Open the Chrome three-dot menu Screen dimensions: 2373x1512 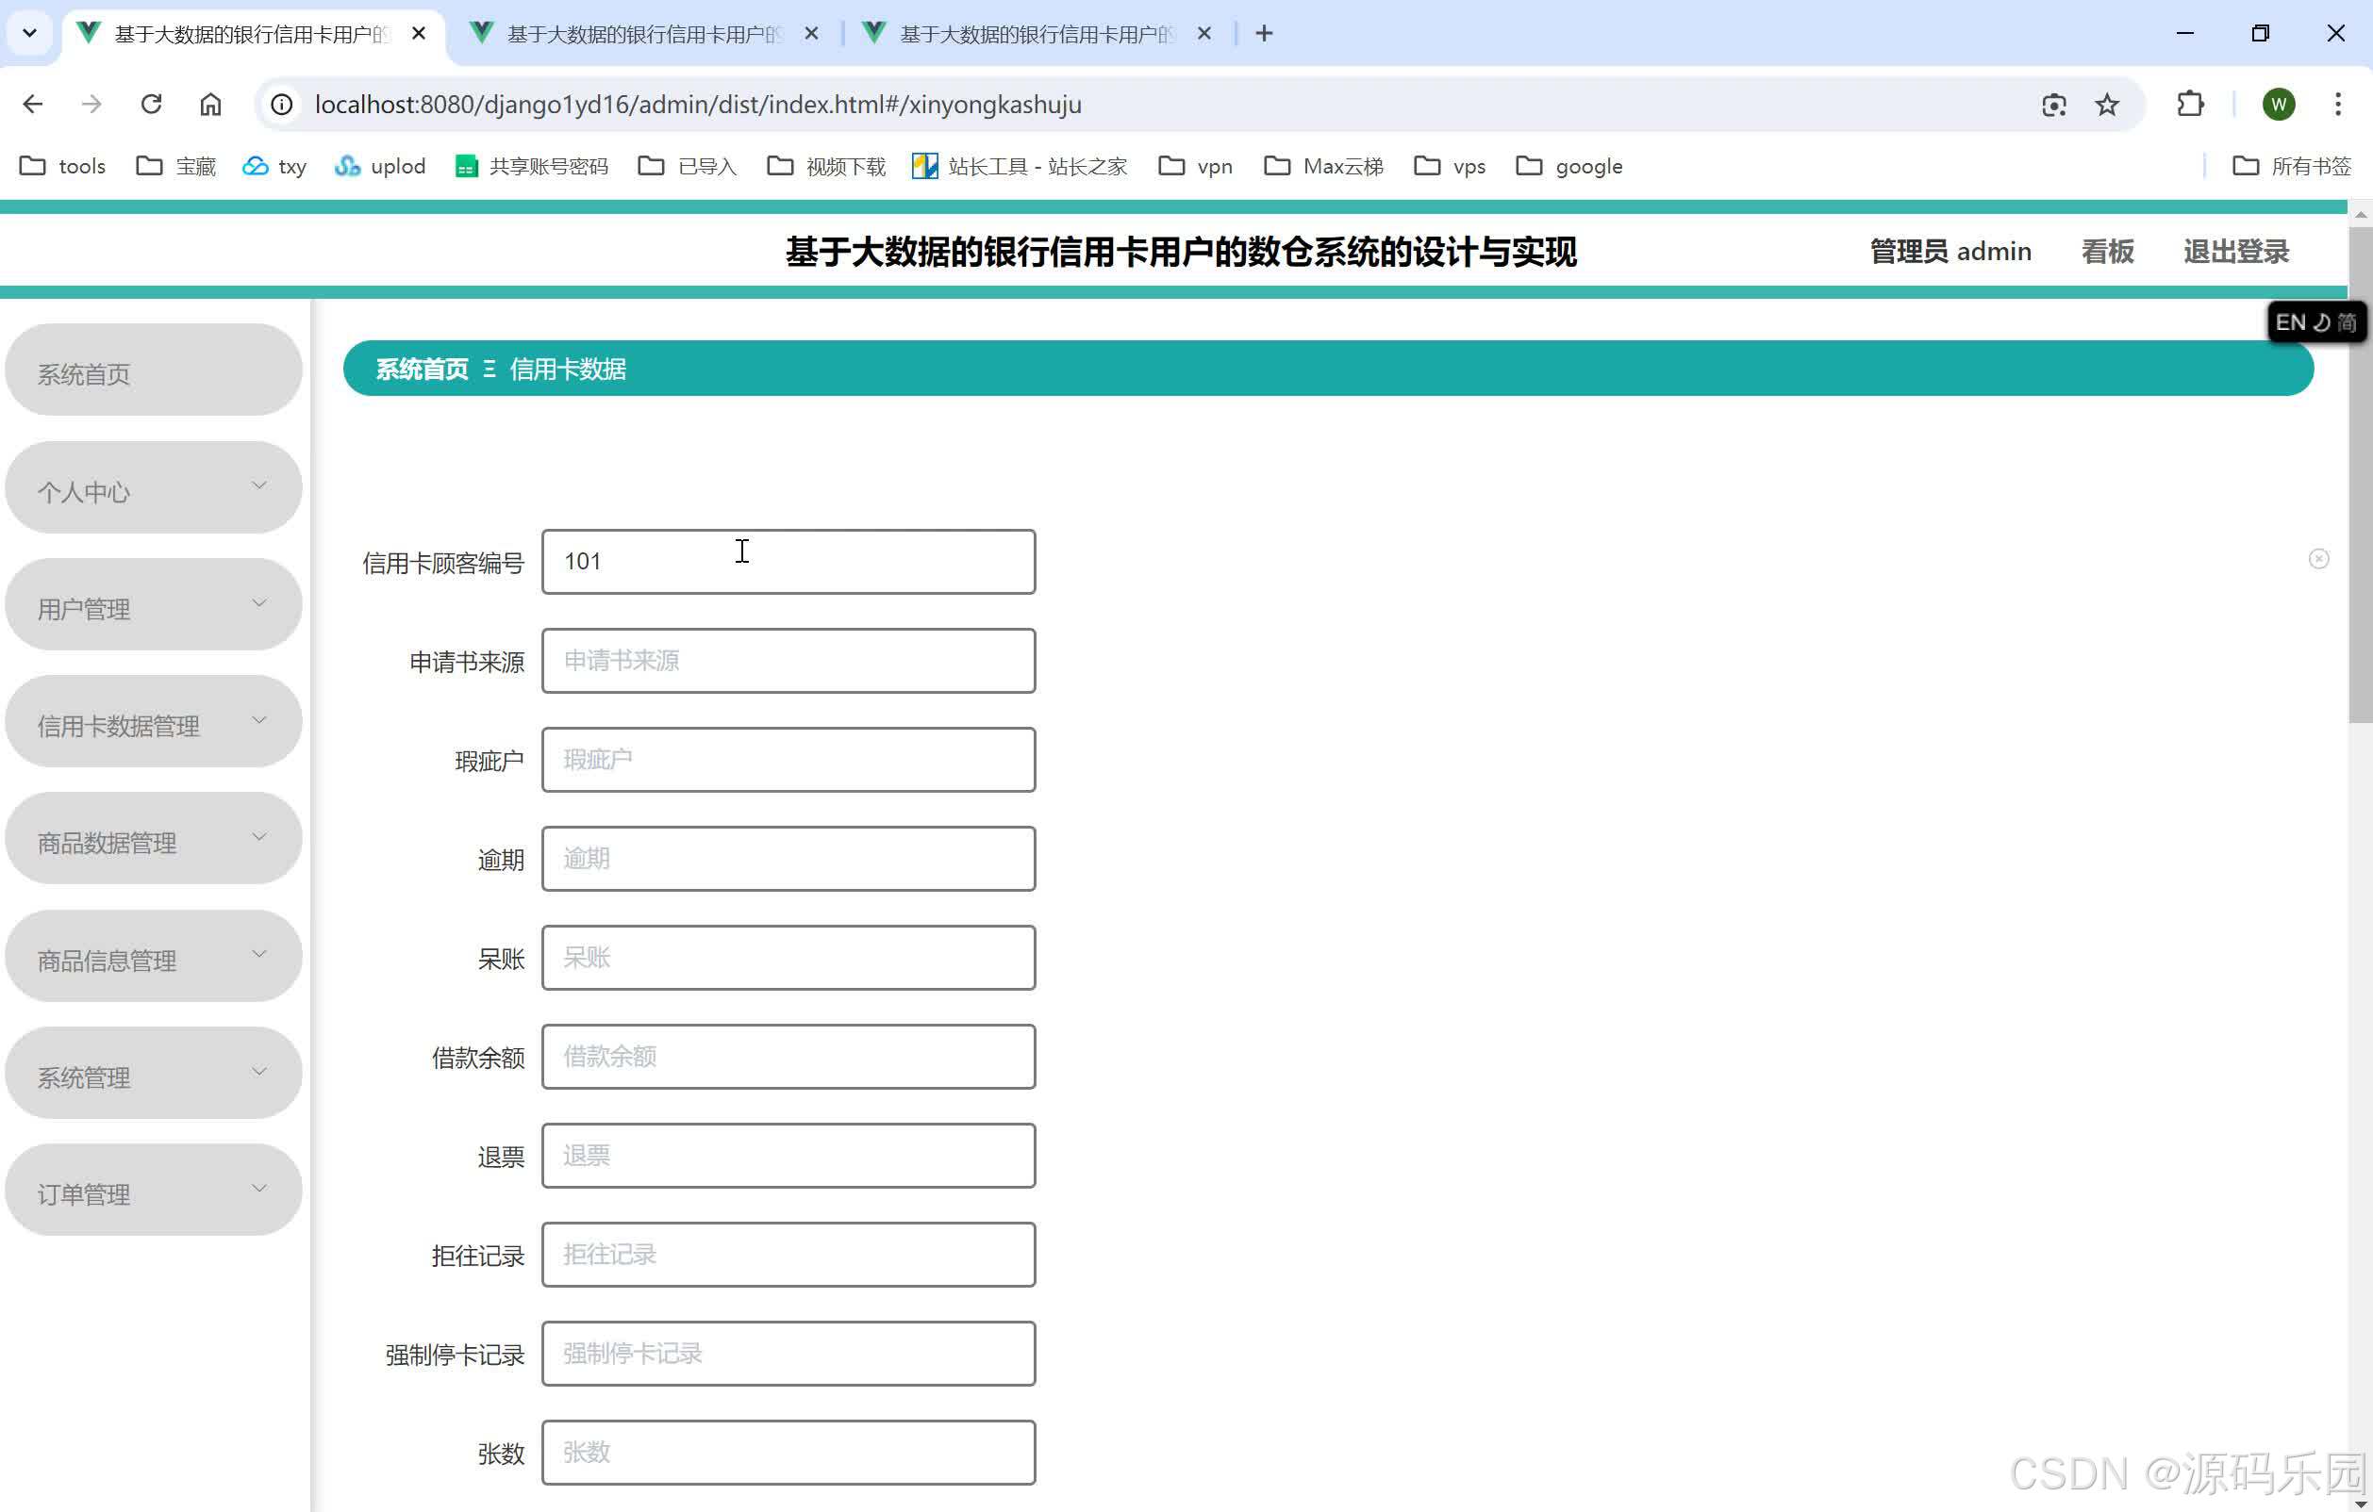tap(2337, 105)
